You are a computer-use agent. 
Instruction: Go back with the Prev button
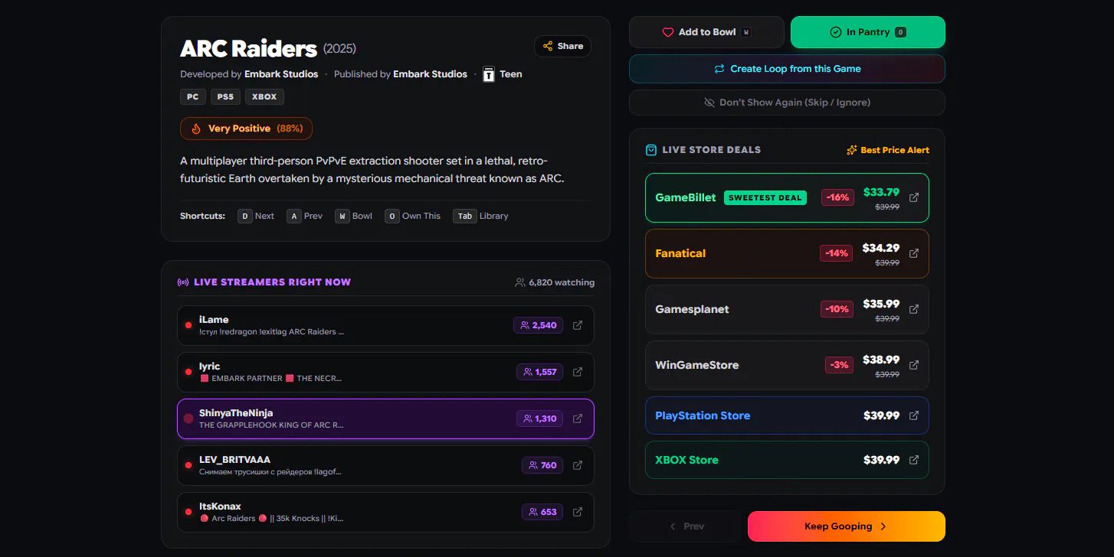[x=686, y=526]
